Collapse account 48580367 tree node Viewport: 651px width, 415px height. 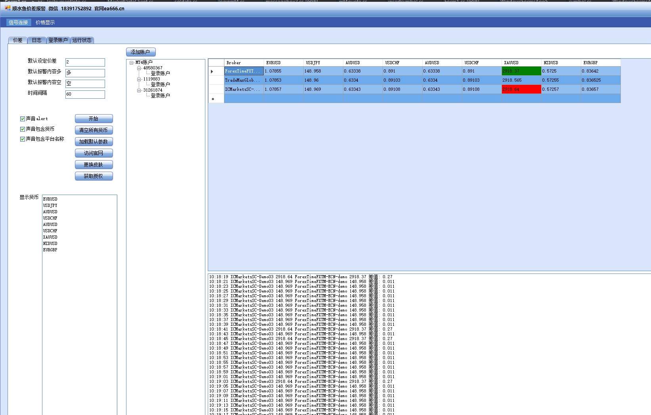139,68
